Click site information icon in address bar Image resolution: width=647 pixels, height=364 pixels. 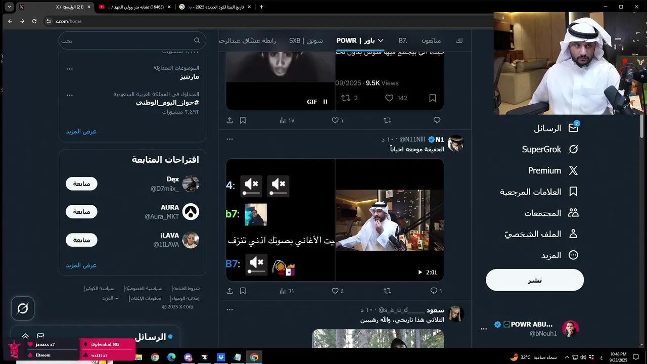pyautogui.click(x=49, y=21)
